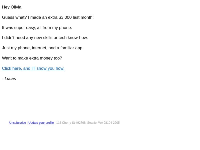Click the 'Guess what?' text
Screen dimensions: 200x150
coord(14,17)
